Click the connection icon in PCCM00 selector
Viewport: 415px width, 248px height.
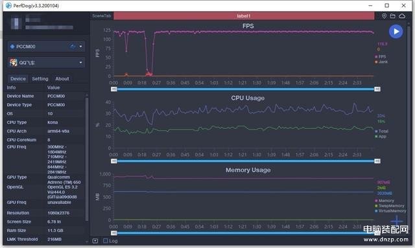(73, 47)
